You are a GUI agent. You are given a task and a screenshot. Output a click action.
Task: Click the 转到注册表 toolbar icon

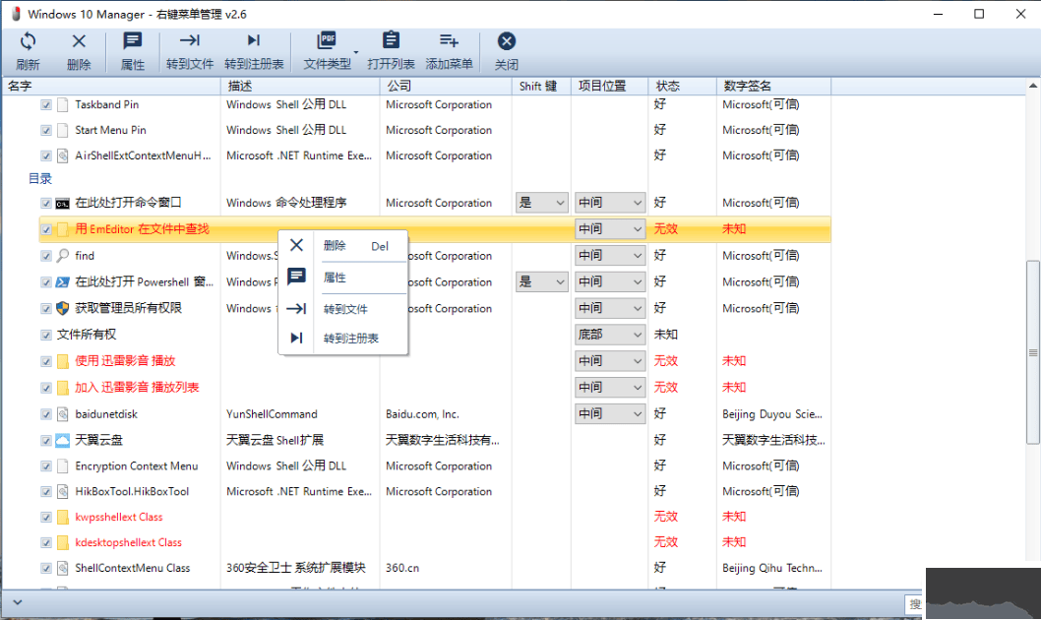[x=254, y=41]
